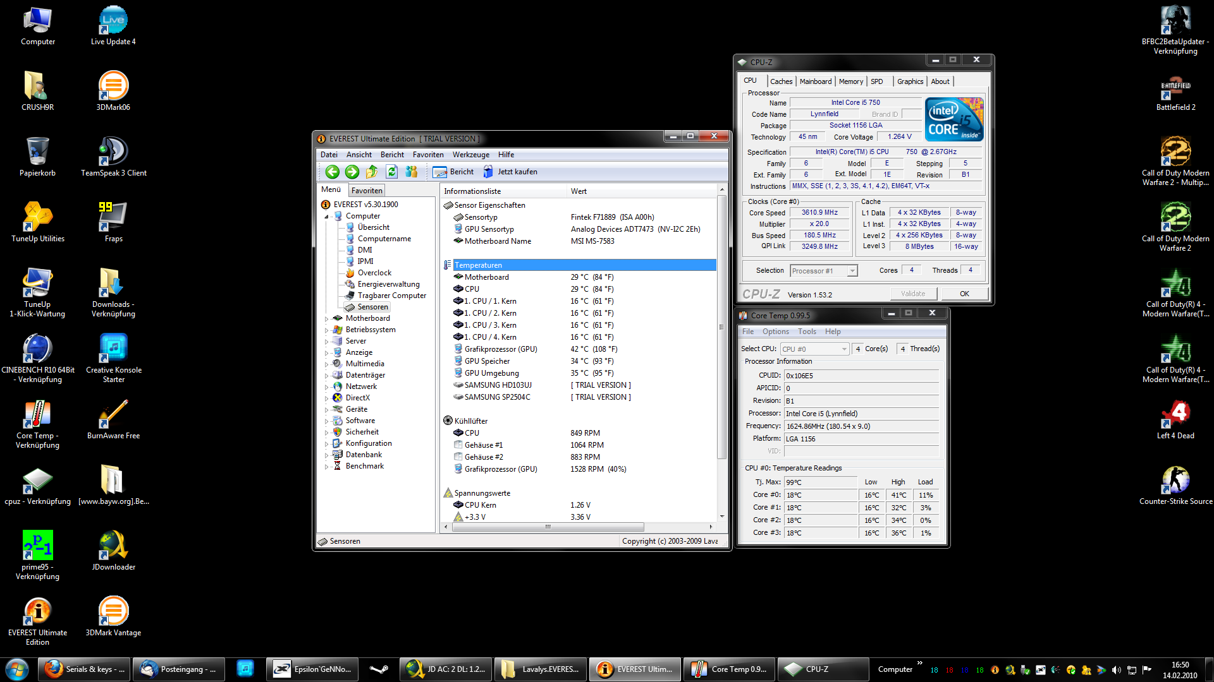This screenshot has height=682, width=1214.
Task: Expand the Motherboard tree node
Action: 327,318
